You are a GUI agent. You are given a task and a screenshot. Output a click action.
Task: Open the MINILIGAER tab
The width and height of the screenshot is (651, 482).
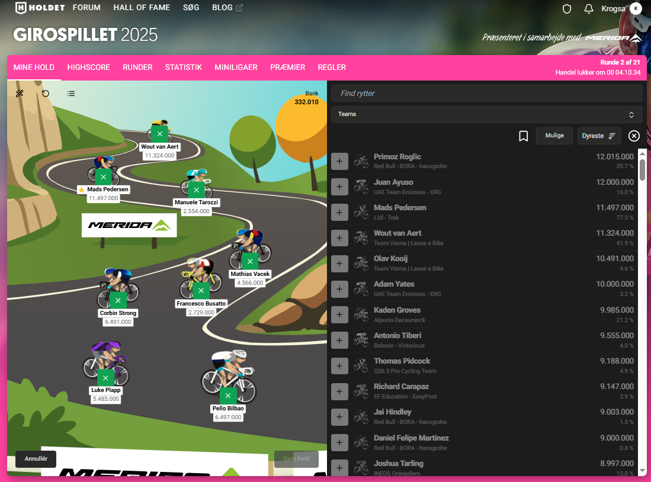(236, 68)
